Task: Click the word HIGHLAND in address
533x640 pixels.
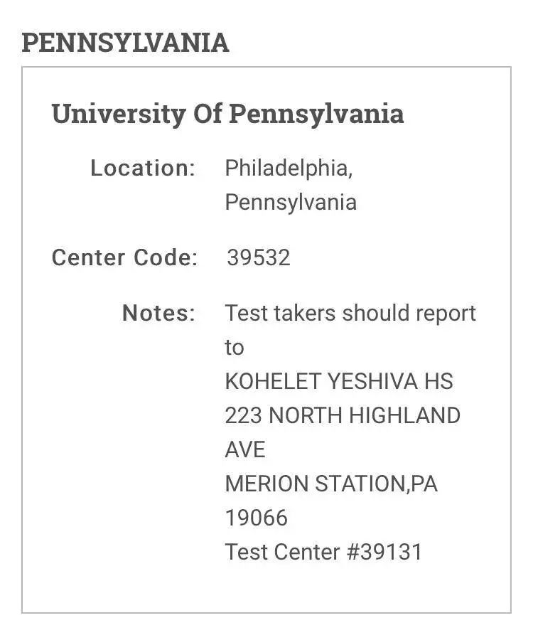Action: (x=404, y=415)
